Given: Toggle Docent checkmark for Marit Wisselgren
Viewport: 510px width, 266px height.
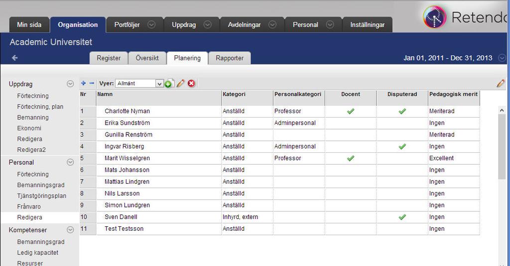Looking at the screenshot, I should point(350,158).
